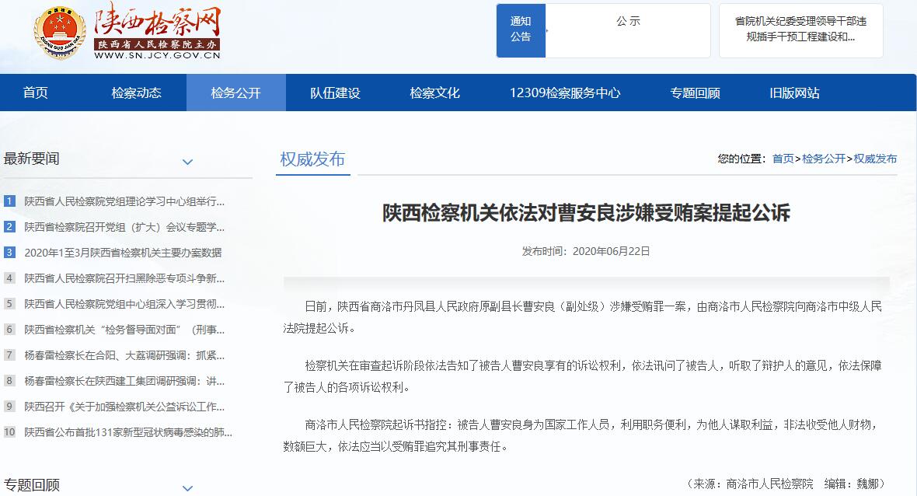Viewport: 917px width, 496px height.
Task: Select the 检务公开 navigation tab
Action: click(236, 93)
